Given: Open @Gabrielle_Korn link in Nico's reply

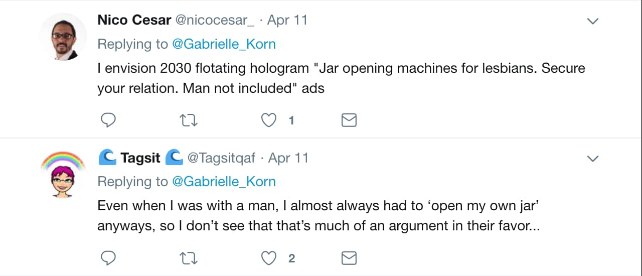Looking at the screenshot, I should pyautogui.click(x=224, y=44).
